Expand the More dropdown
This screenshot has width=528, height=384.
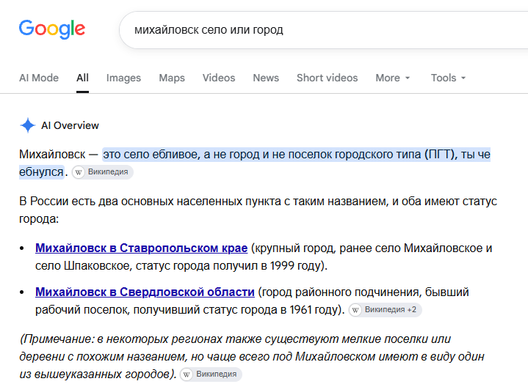pos(393,78)
